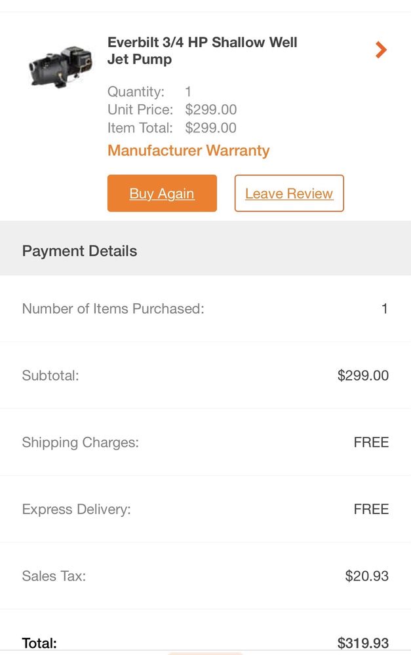Viewport: 411px width, 655px height.
Task: Tap the Shipping Charges label
Action: pyautogui.click(x=80, y=442)
